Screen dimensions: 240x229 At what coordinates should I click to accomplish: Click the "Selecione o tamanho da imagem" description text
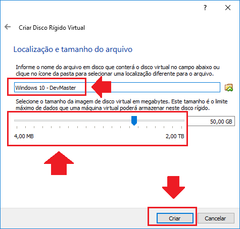[122, 104]
